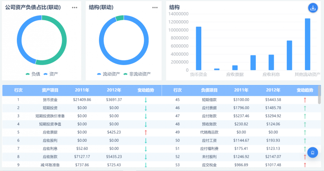Click the down arrow in the 货币资金 row
324x171 pixels.
coord(146,100)
